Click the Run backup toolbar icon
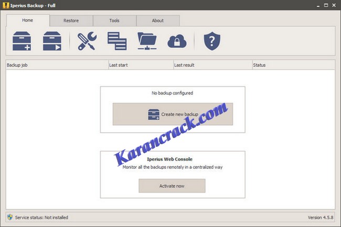 click(x=52, y=41)
